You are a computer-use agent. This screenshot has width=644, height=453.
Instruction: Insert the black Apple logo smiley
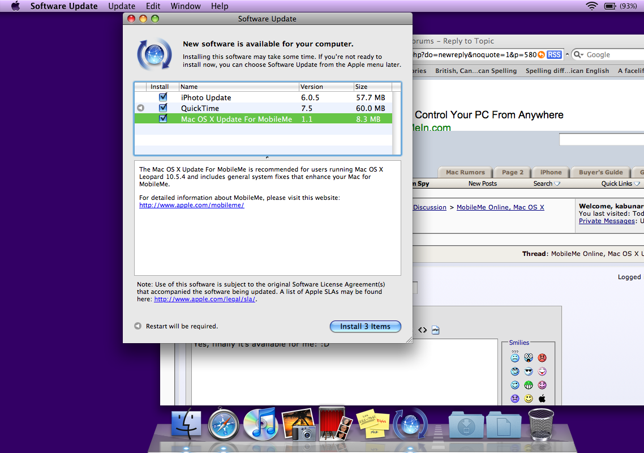click(x=542, y=398)
